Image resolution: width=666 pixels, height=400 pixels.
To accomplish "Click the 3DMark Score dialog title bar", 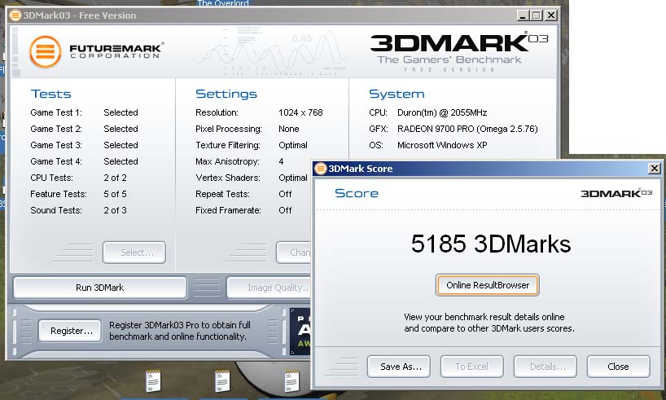I will tap(488, 169).
